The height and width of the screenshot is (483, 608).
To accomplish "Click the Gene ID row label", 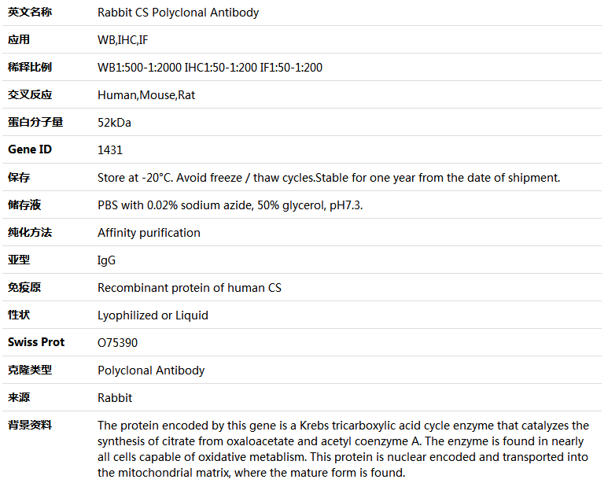I will click(29, 149).
